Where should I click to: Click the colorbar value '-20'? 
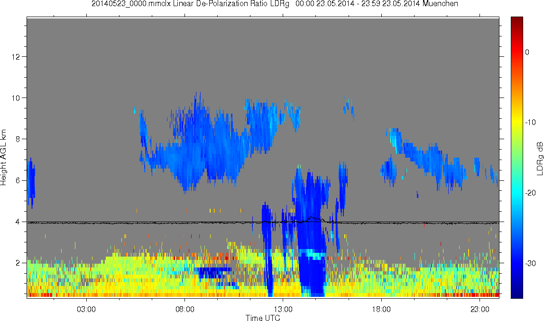[x=530, y=193]
